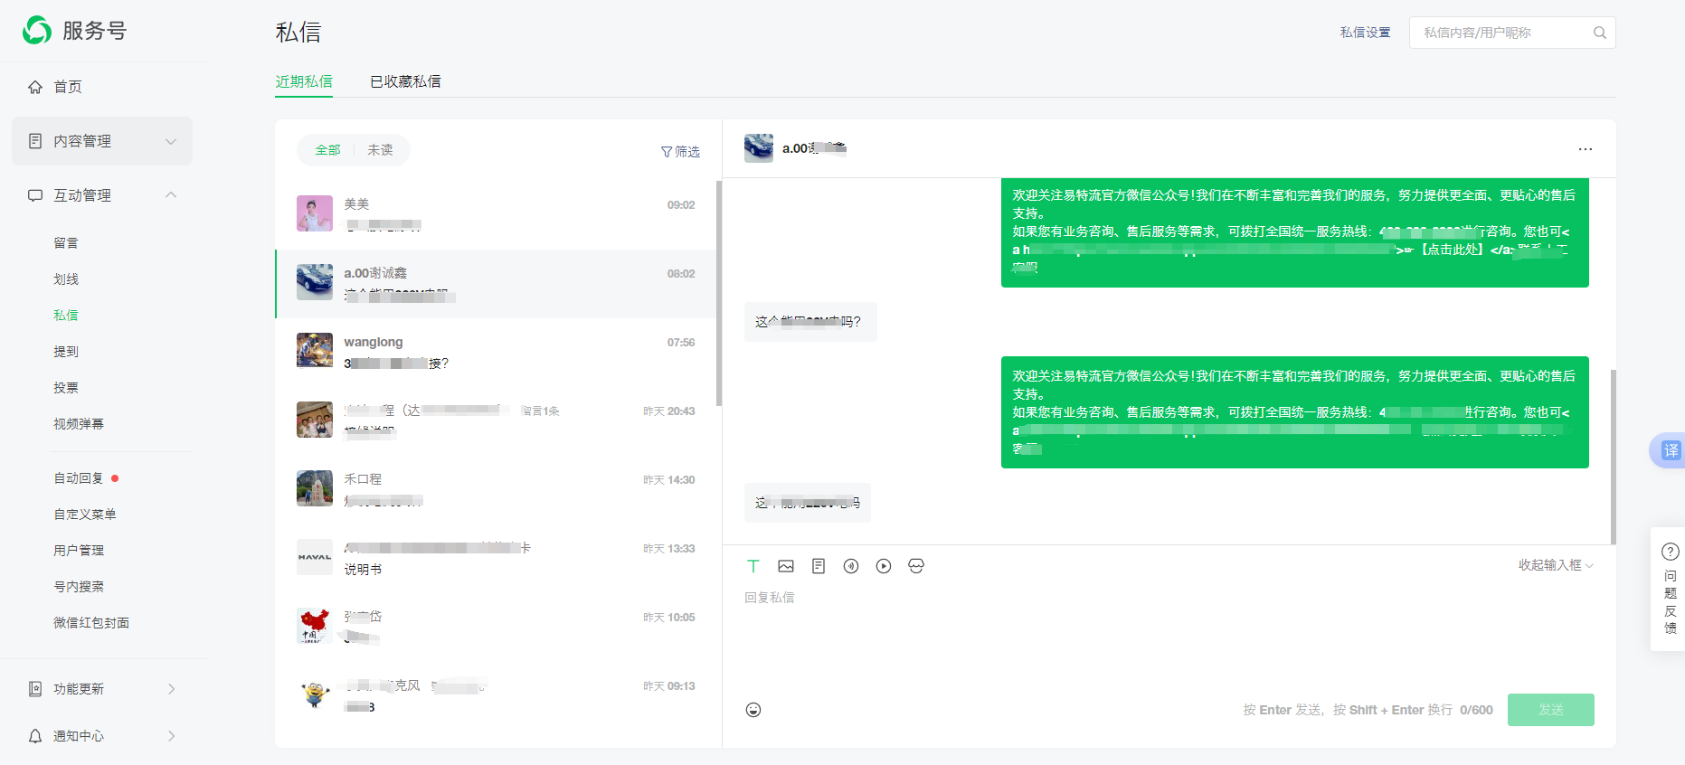Click the conversation list scrollbar
1685x765 pixels.
[x=719, y=293]
